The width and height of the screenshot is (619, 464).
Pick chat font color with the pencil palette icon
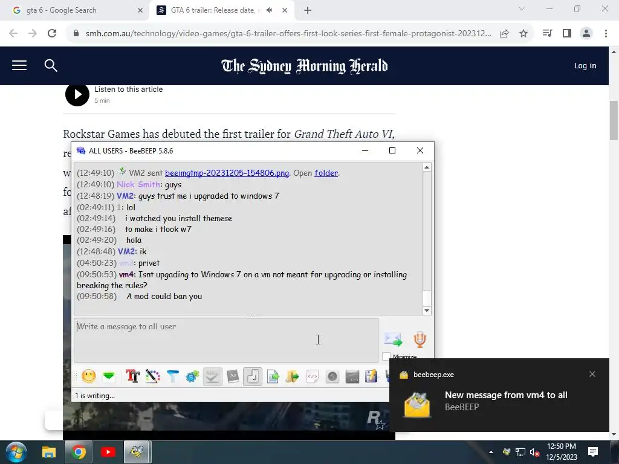point(152,376)
